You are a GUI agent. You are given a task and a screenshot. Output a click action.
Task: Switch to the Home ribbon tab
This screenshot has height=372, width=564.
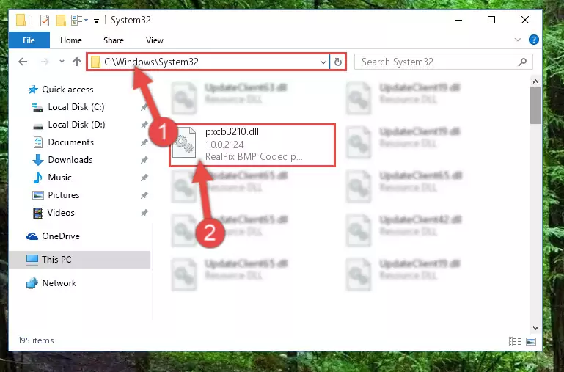(x=71, y=40)
